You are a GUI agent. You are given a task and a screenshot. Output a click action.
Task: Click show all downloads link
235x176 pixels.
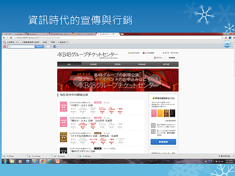[225, 156]
